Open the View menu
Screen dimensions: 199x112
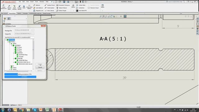(27, 2)
